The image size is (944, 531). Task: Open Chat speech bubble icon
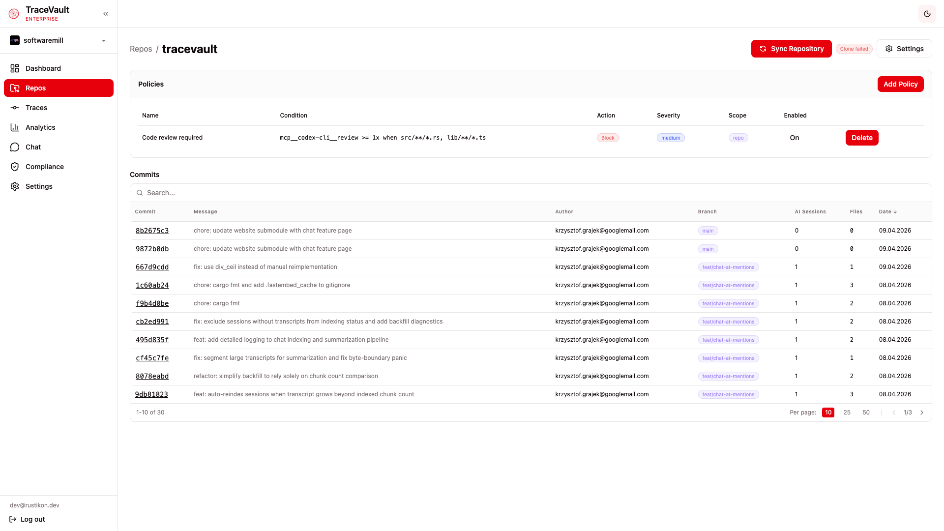15,147
